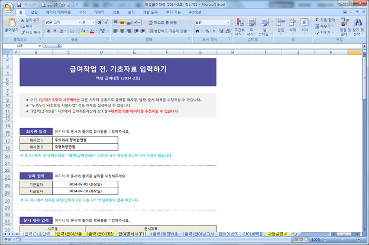369x245 pixels.
Task: Expand the formula bar
Action: (364, 46)
